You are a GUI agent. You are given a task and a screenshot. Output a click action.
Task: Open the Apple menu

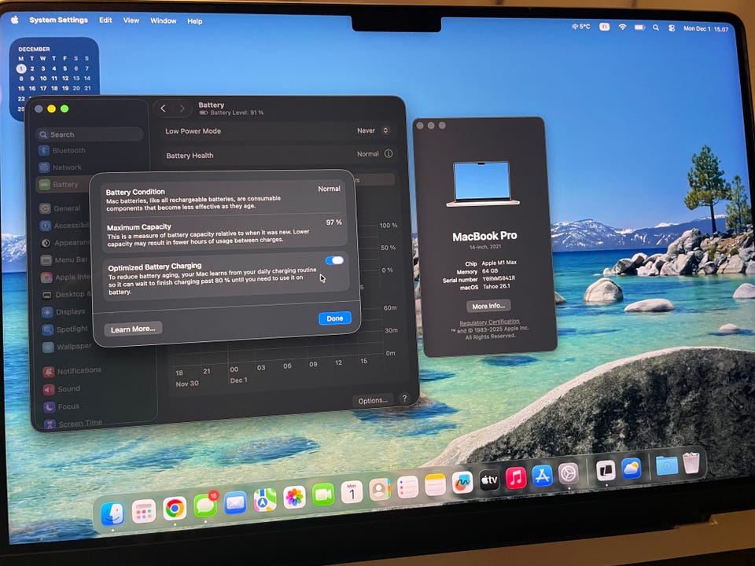pos(15,20)
